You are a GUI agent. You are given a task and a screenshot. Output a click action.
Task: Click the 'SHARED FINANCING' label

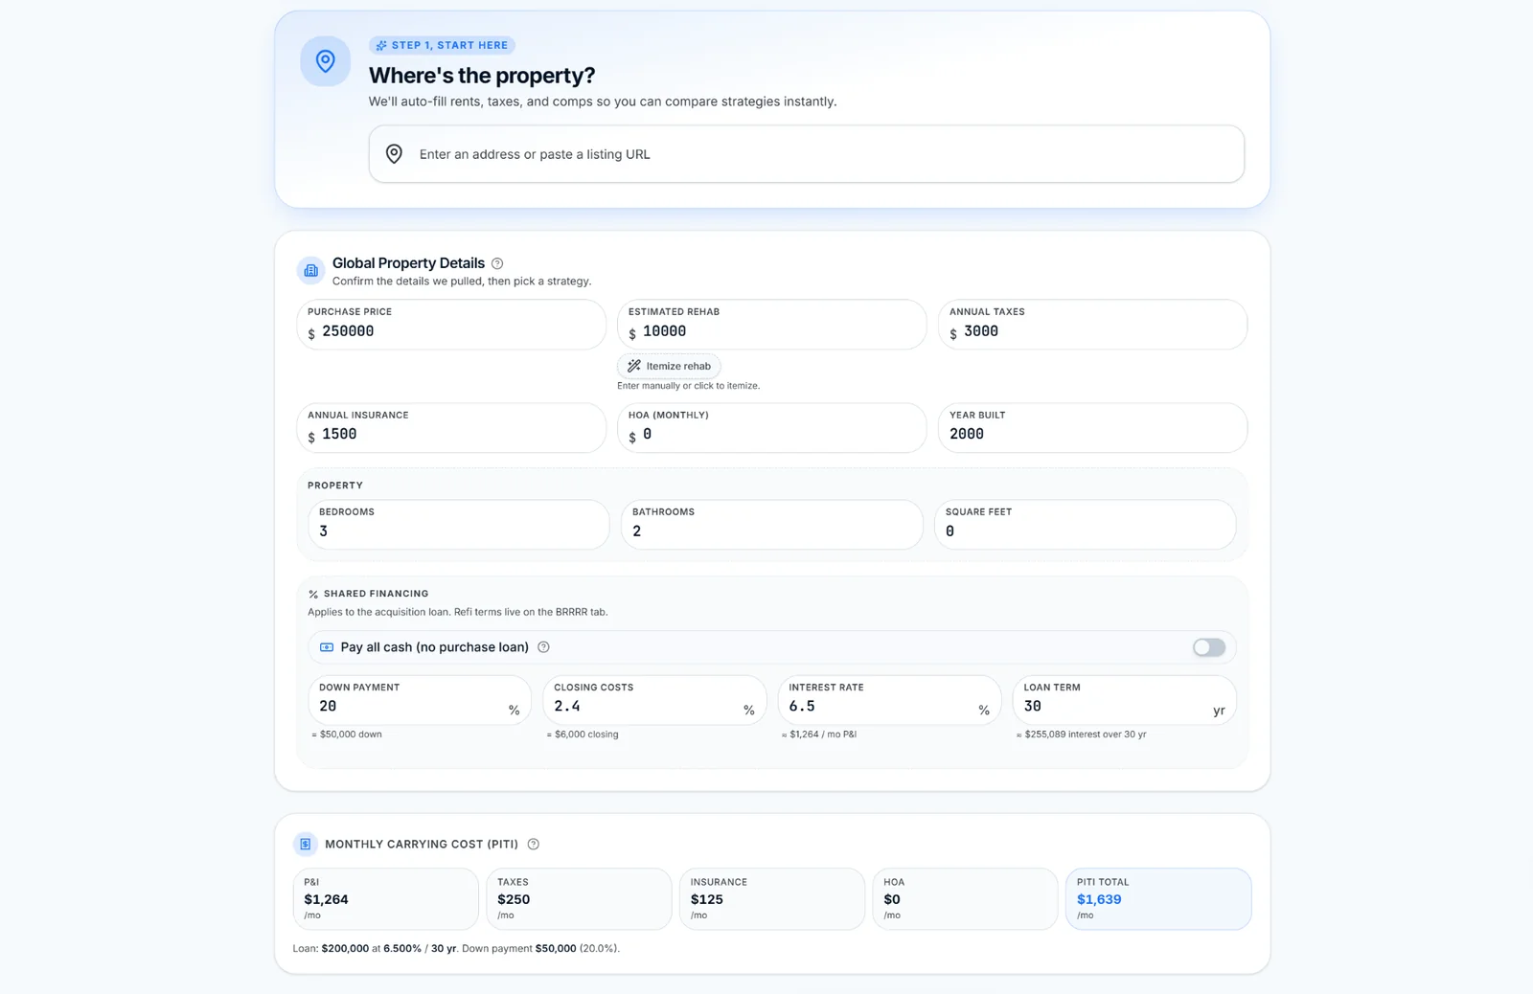point(376,594)
